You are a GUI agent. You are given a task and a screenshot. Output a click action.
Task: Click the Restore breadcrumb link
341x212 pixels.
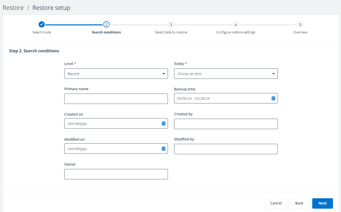(13, 8)
